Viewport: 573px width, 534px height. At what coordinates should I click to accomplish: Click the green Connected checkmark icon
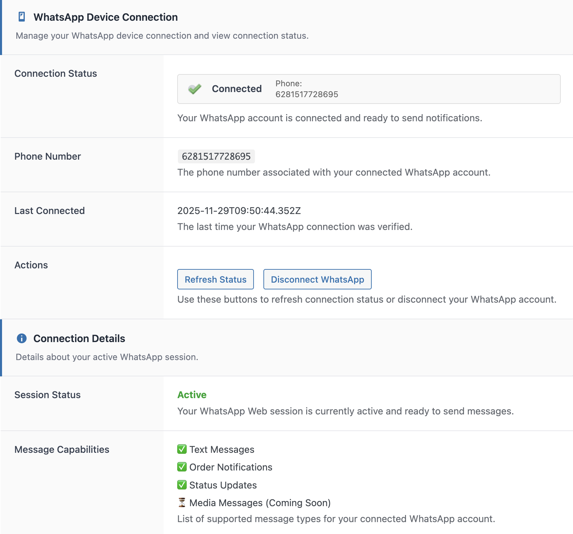(195, 89)
